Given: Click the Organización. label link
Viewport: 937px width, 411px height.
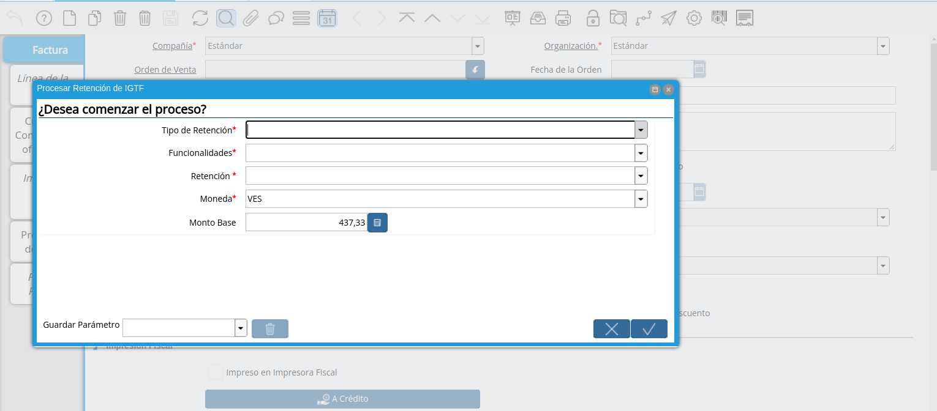Looking at the screenshot, I should (571, 45).
